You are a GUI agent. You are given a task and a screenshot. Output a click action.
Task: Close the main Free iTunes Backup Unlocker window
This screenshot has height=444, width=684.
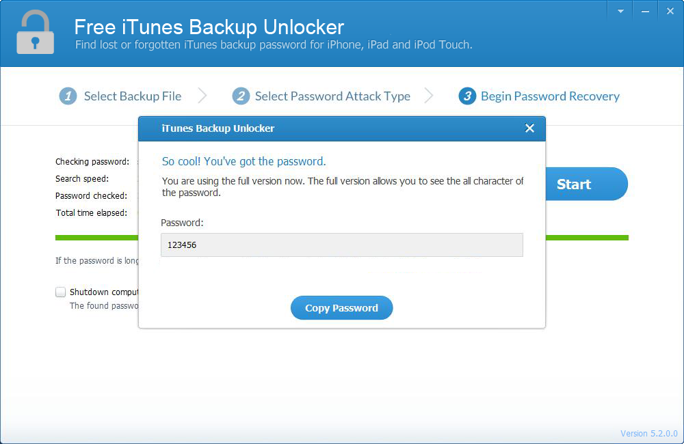[670, 11]
